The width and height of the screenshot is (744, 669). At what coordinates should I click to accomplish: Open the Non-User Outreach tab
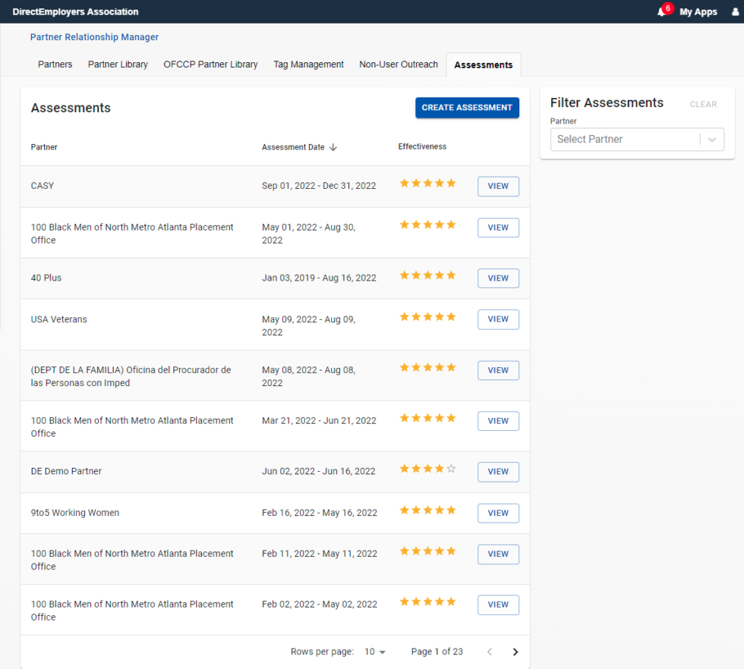coord(399,64)
